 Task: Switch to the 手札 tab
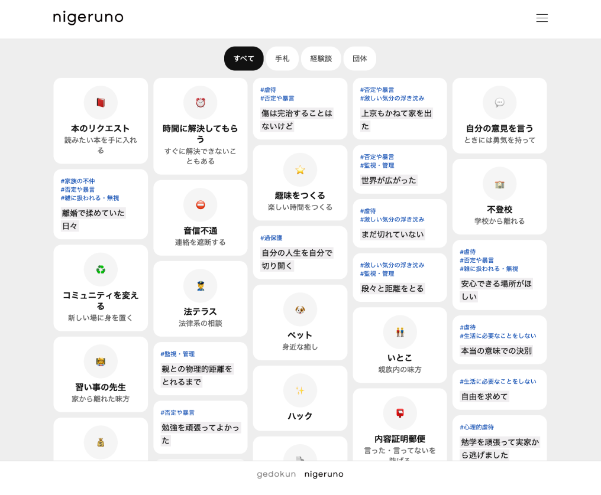pos(282,58)
